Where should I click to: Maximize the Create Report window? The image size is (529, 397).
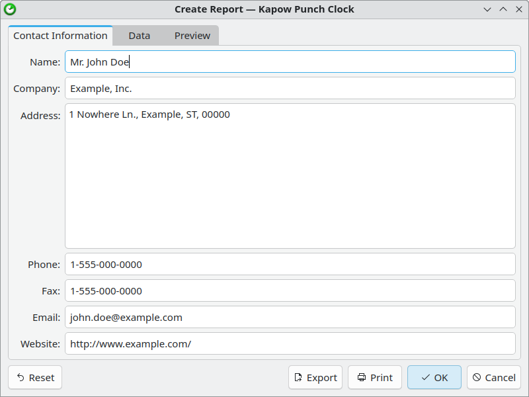[x=503, y=9]
